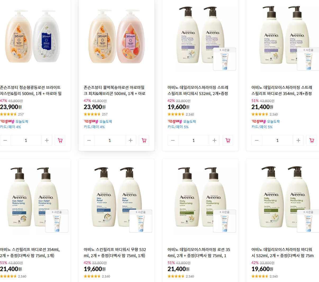Add Johnson's peach apricot lotion to cart
The image size is (319, 282).
[x=144, y=140]
